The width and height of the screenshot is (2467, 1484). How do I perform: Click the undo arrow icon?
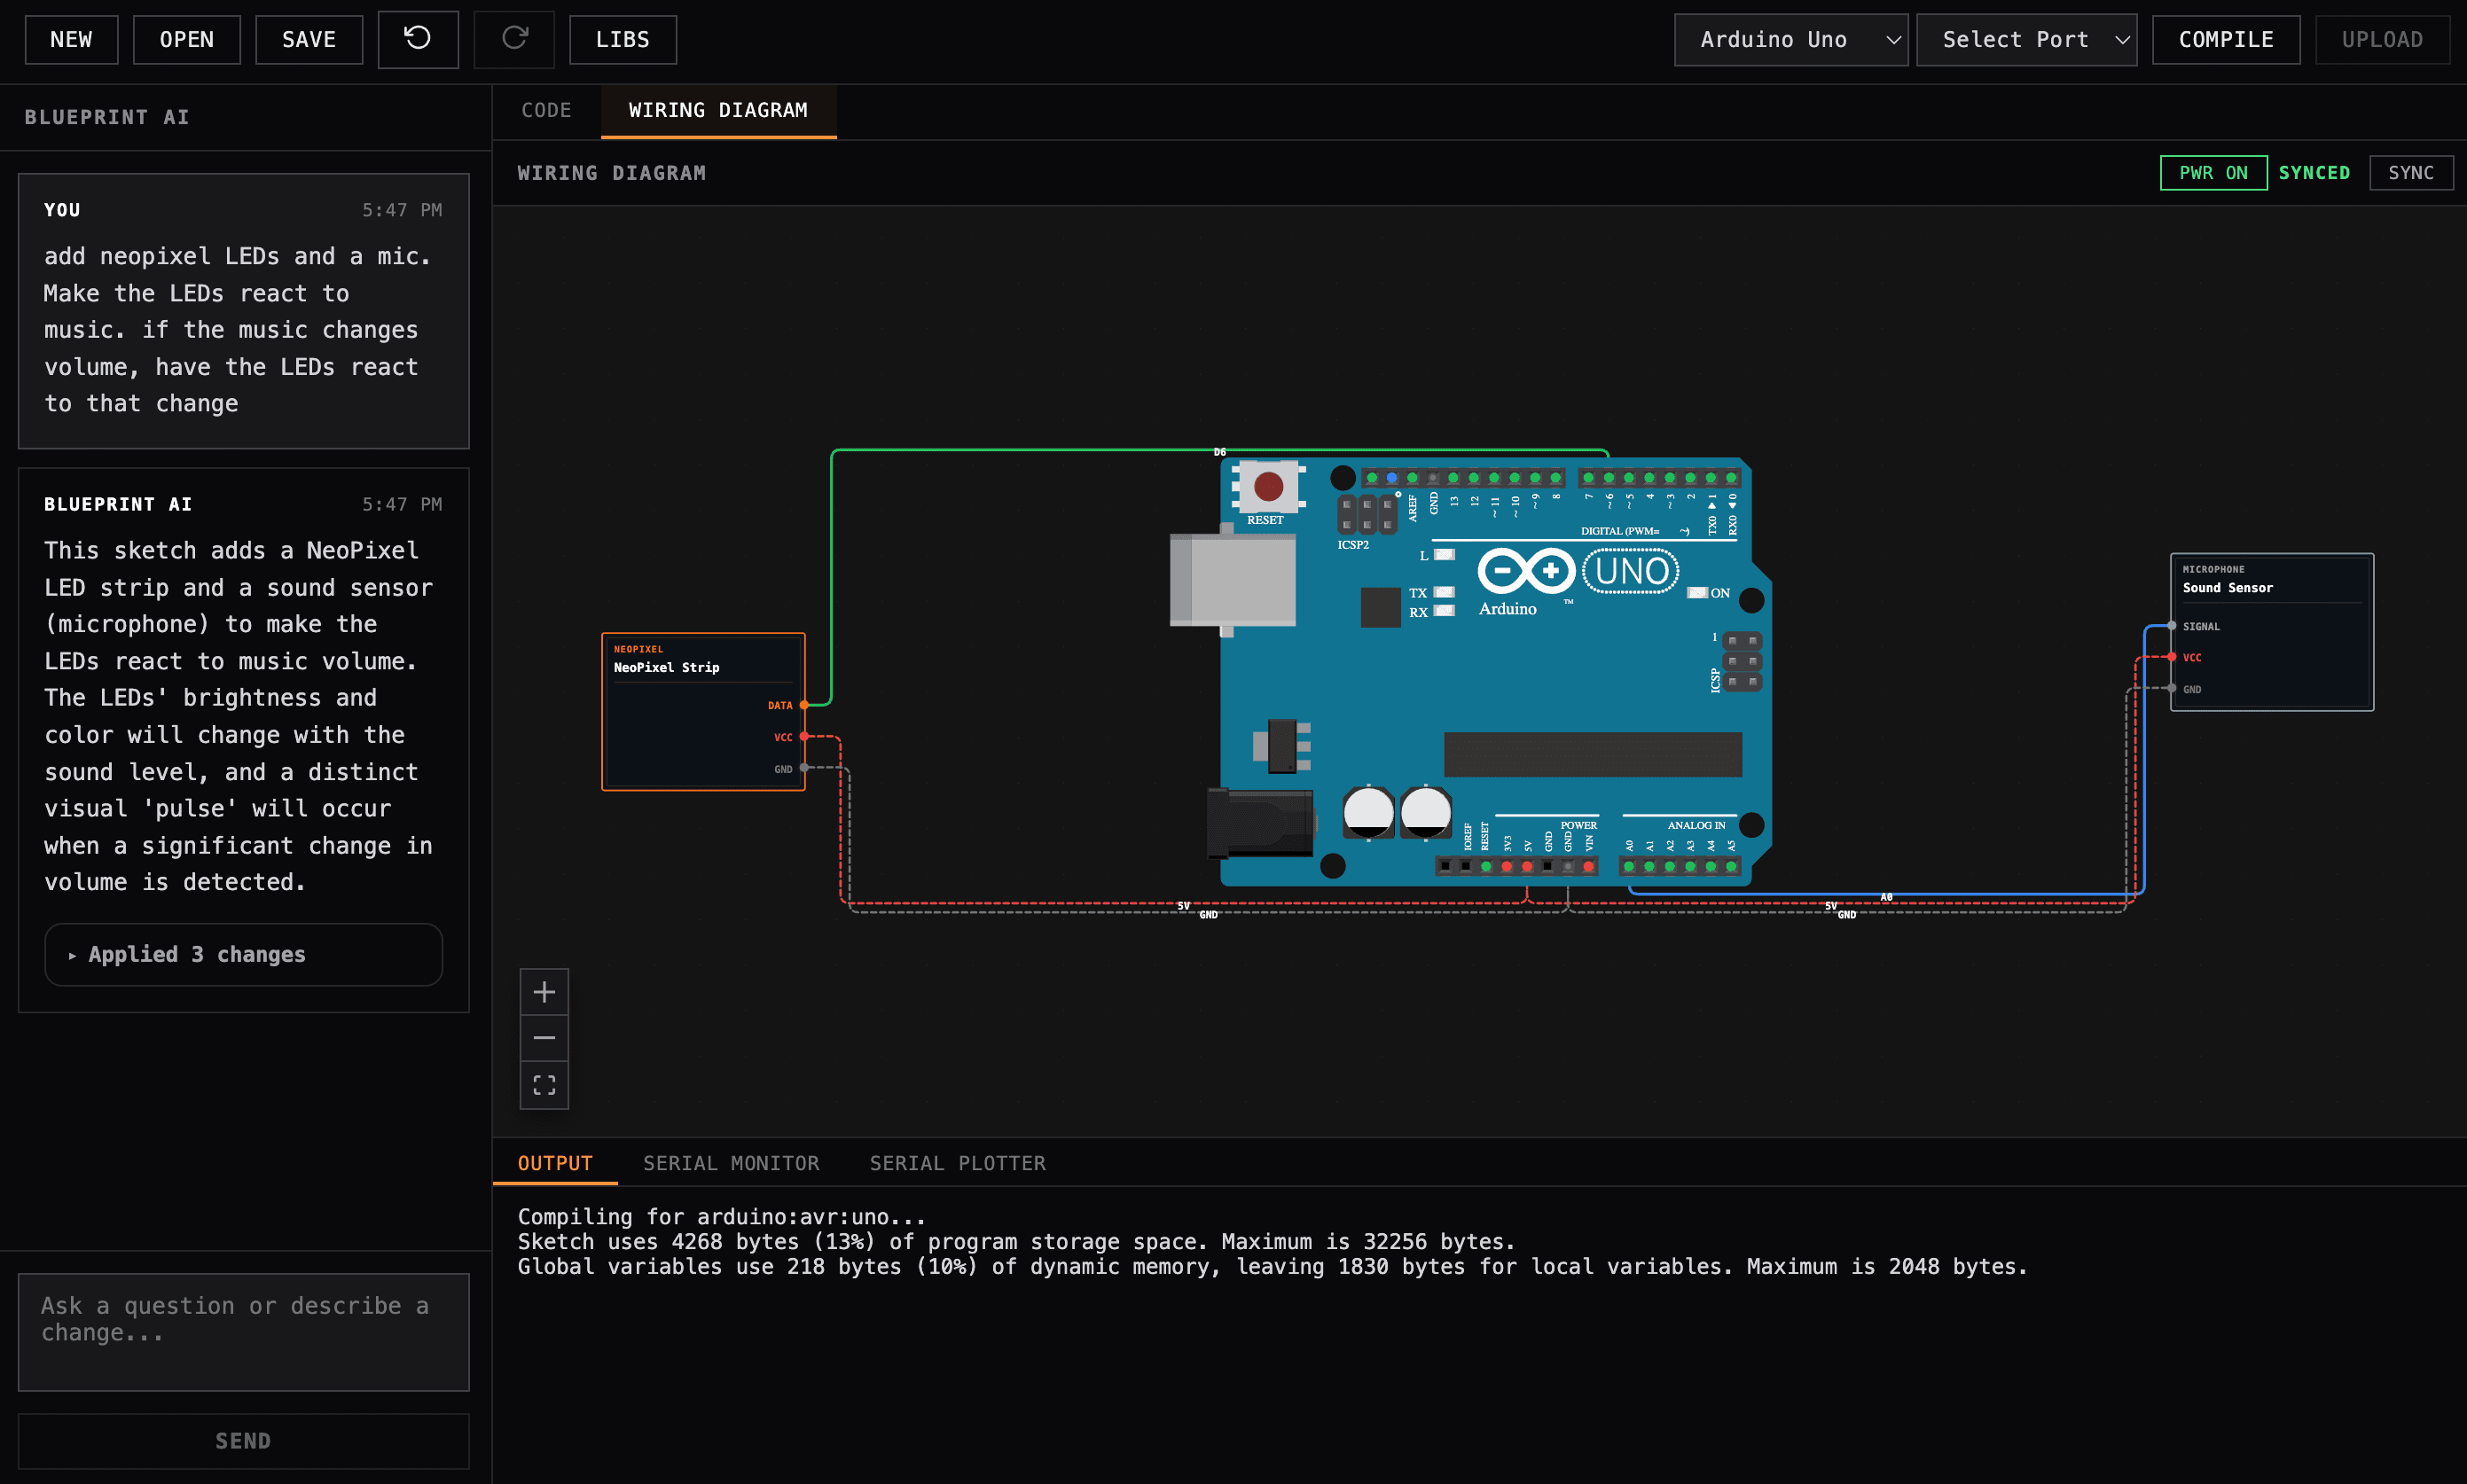tap(418, 39)
